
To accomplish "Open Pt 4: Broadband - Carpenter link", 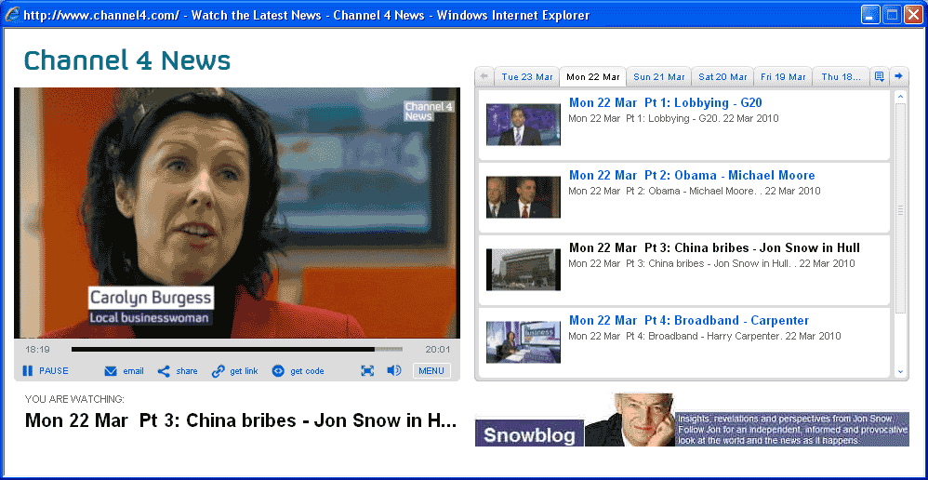I will pos(689,321).
